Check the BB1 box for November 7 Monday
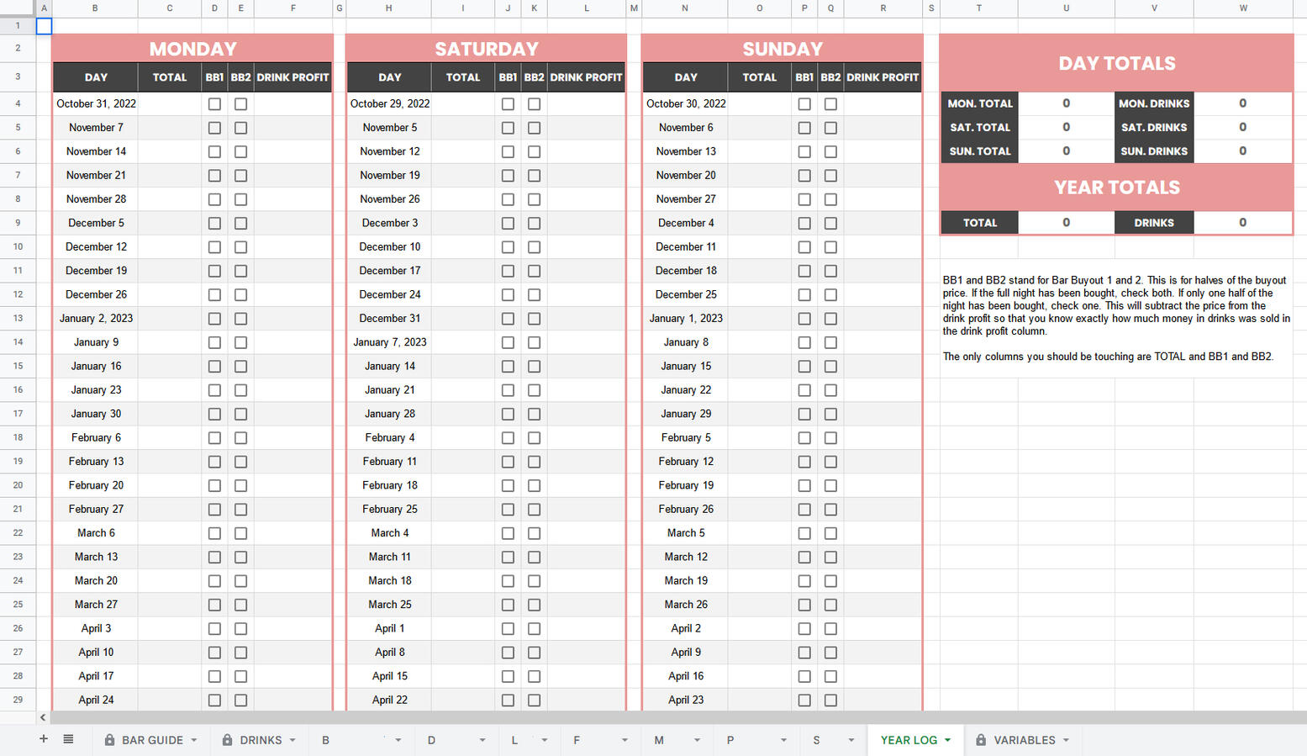Viewport: 1307px width, 756px height. coord(214,128)
